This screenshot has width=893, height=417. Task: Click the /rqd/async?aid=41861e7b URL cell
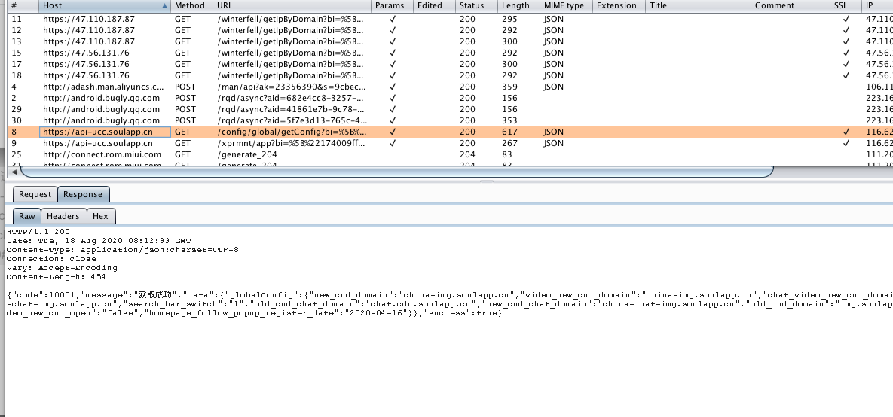point(291,109)
